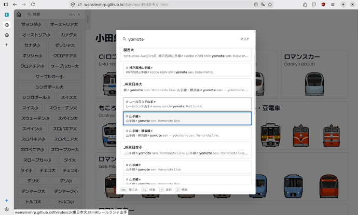
Task: Toggle reader view in the address bar
Action: tap(256, 4)
